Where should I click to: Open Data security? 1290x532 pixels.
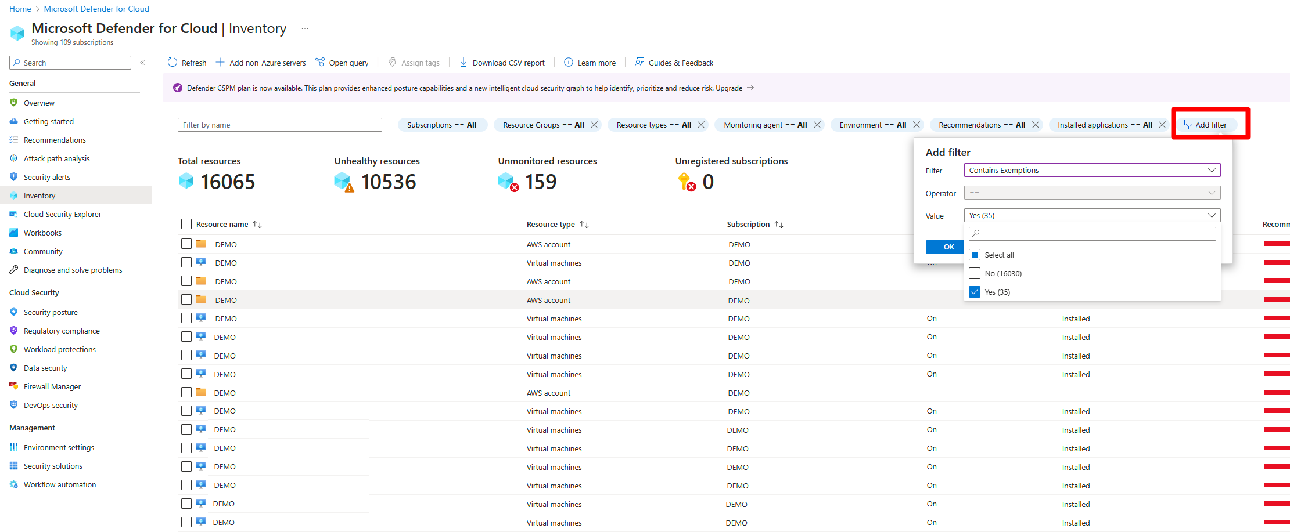pos(45,368)
